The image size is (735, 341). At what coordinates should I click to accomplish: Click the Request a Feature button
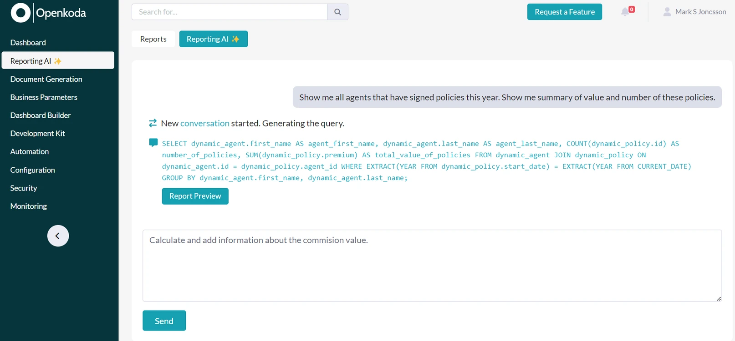tap(565, 12)
